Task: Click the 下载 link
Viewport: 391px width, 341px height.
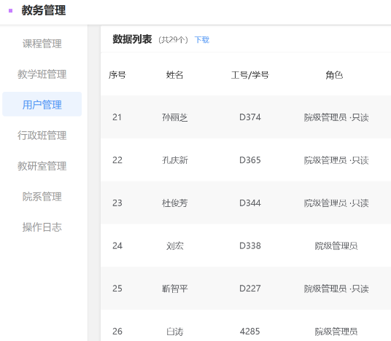Action: [202, 39]
